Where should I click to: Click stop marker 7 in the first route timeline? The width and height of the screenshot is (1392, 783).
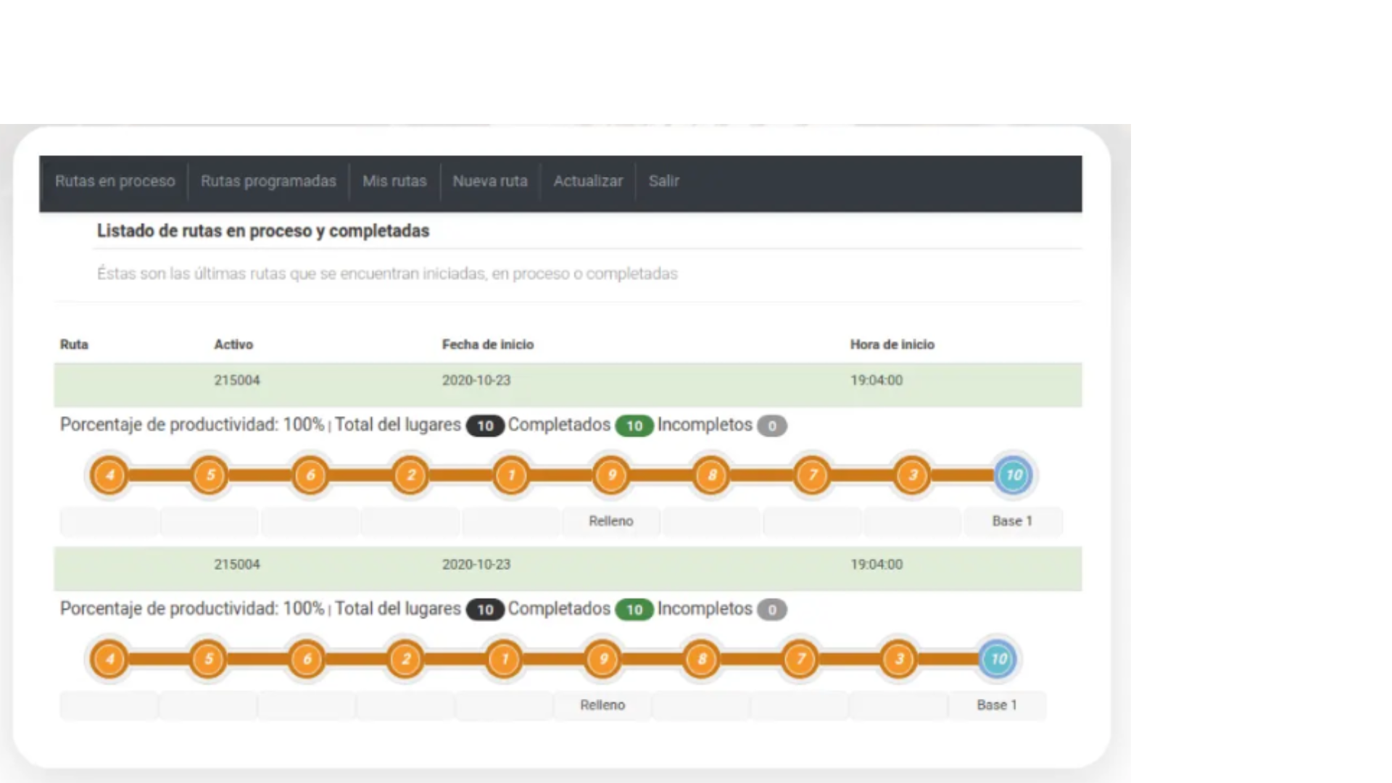pyautogui.click(x=812, y=476)
